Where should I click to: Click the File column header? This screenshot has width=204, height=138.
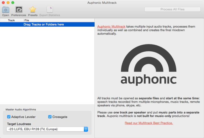[x=59, y=20]
